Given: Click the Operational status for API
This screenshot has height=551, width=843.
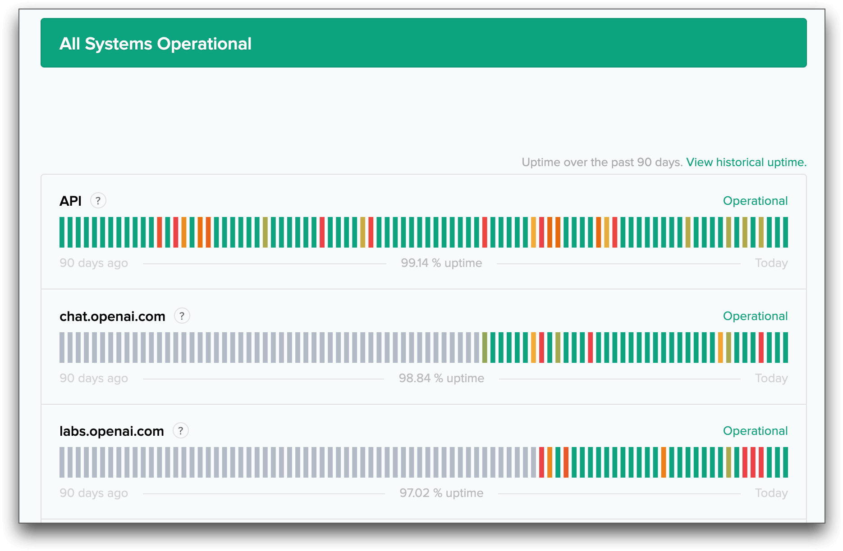Looking at the screenshot, I should coord(755,201).
